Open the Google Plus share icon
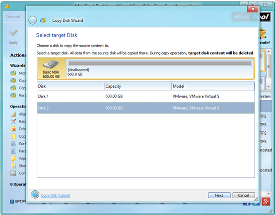 coord(266,202)
